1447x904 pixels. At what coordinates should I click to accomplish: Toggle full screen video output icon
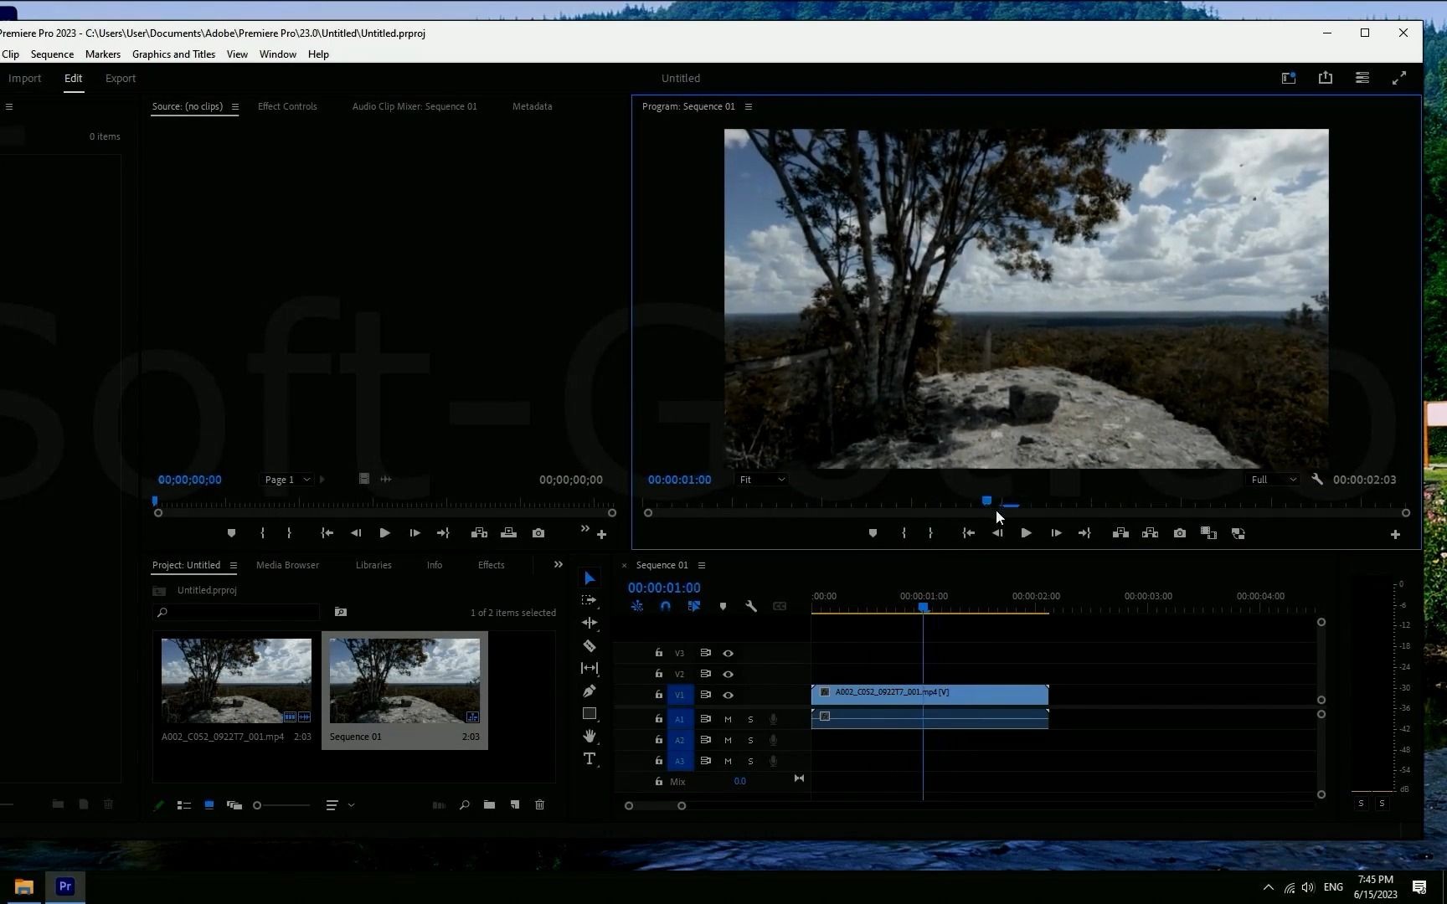(x=1399, y=78)
